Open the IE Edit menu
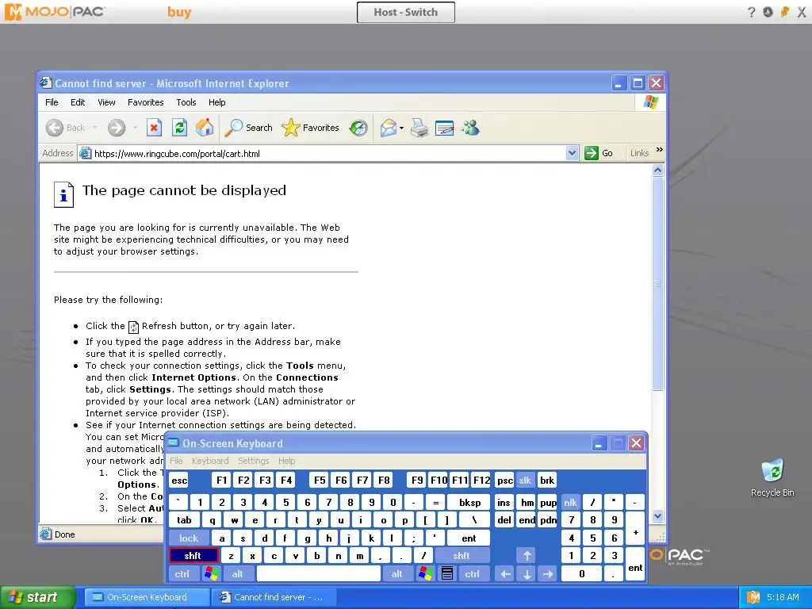Viewport: 812px width, 609px height. pos(78,102)
